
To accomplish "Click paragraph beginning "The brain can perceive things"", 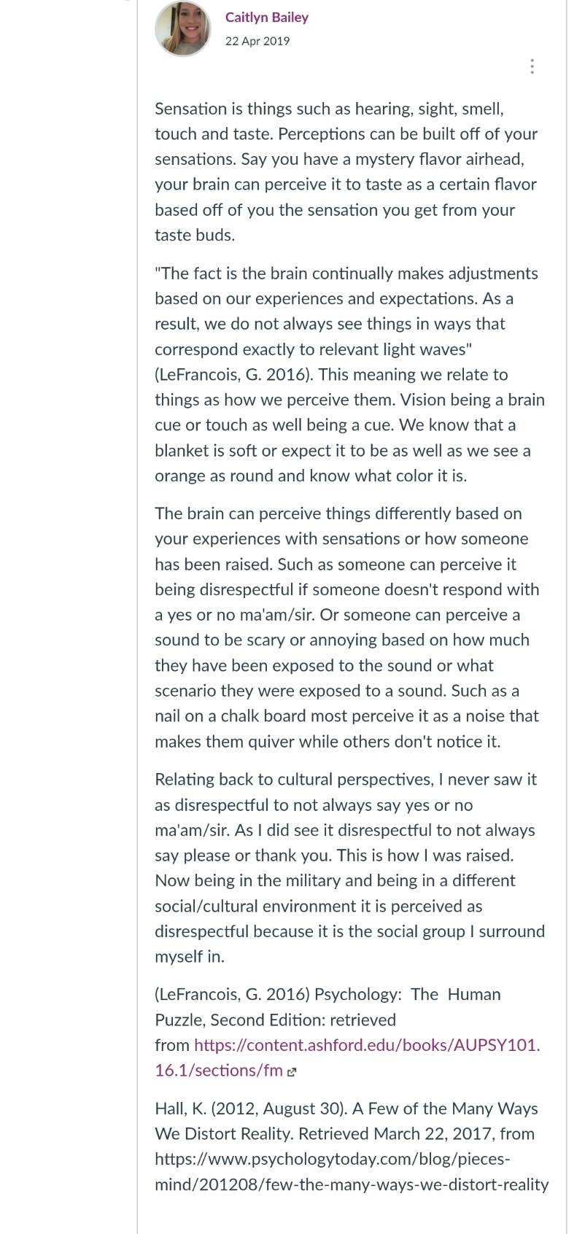I will pos(347,627).
